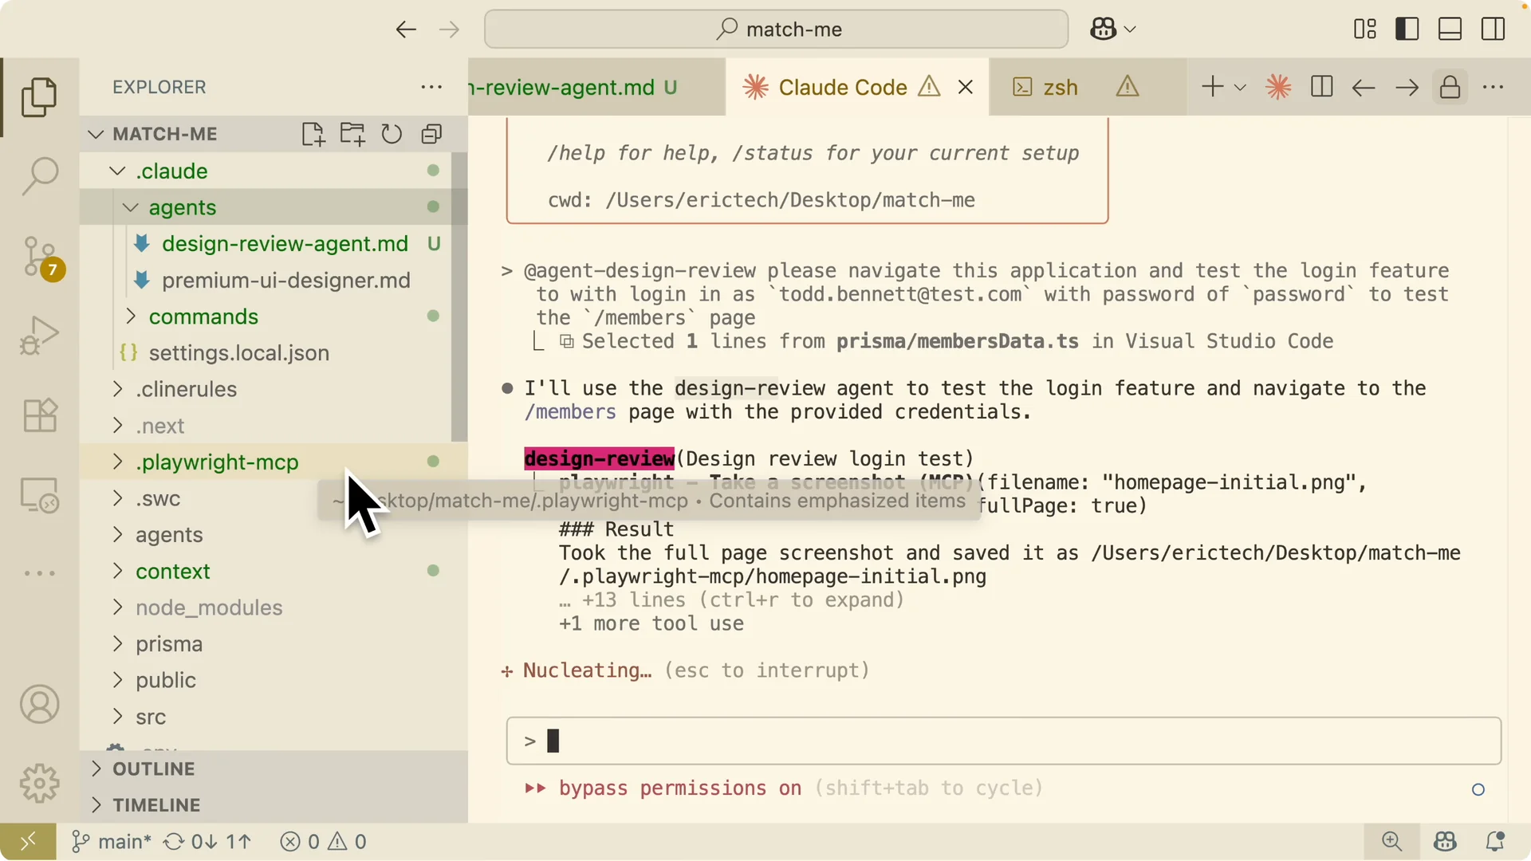The height and width of the screenshot is (861, 1531).
Task: Expand the TIMELINE section
Action: click(96, 805)
